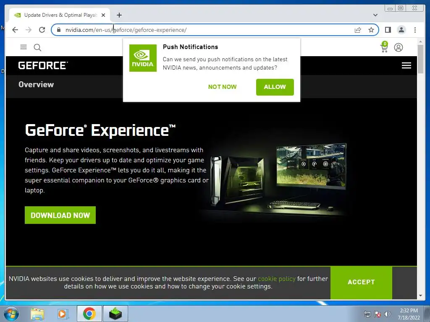
Task: Click the GEFORCE logo
Action: point(43,65)
